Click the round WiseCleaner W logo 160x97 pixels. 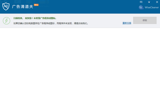pyautogui.click(x=141, y=7)
